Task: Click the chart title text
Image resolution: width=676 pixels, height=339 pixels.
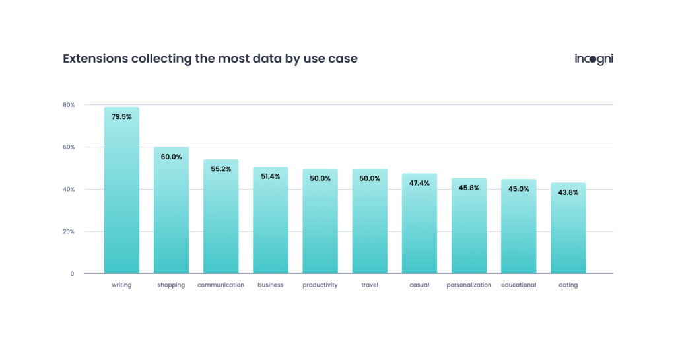Action: click(210, 59)
